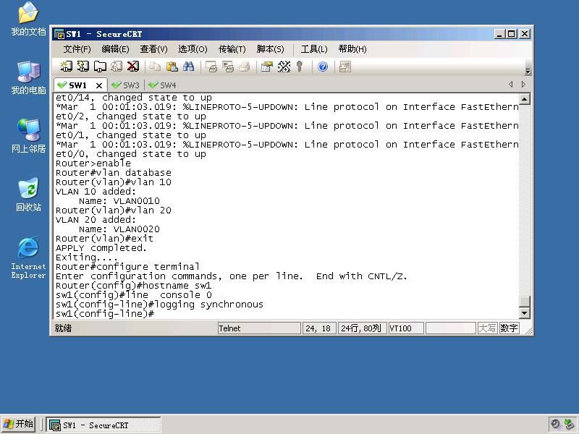Click the 'APPLY completed.' line
The image size is (579, 434).
coord(101,248)
